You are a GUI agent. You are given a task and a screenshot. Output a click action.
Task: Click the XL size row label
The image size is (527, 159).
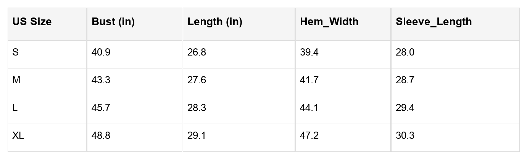(18, 136)
